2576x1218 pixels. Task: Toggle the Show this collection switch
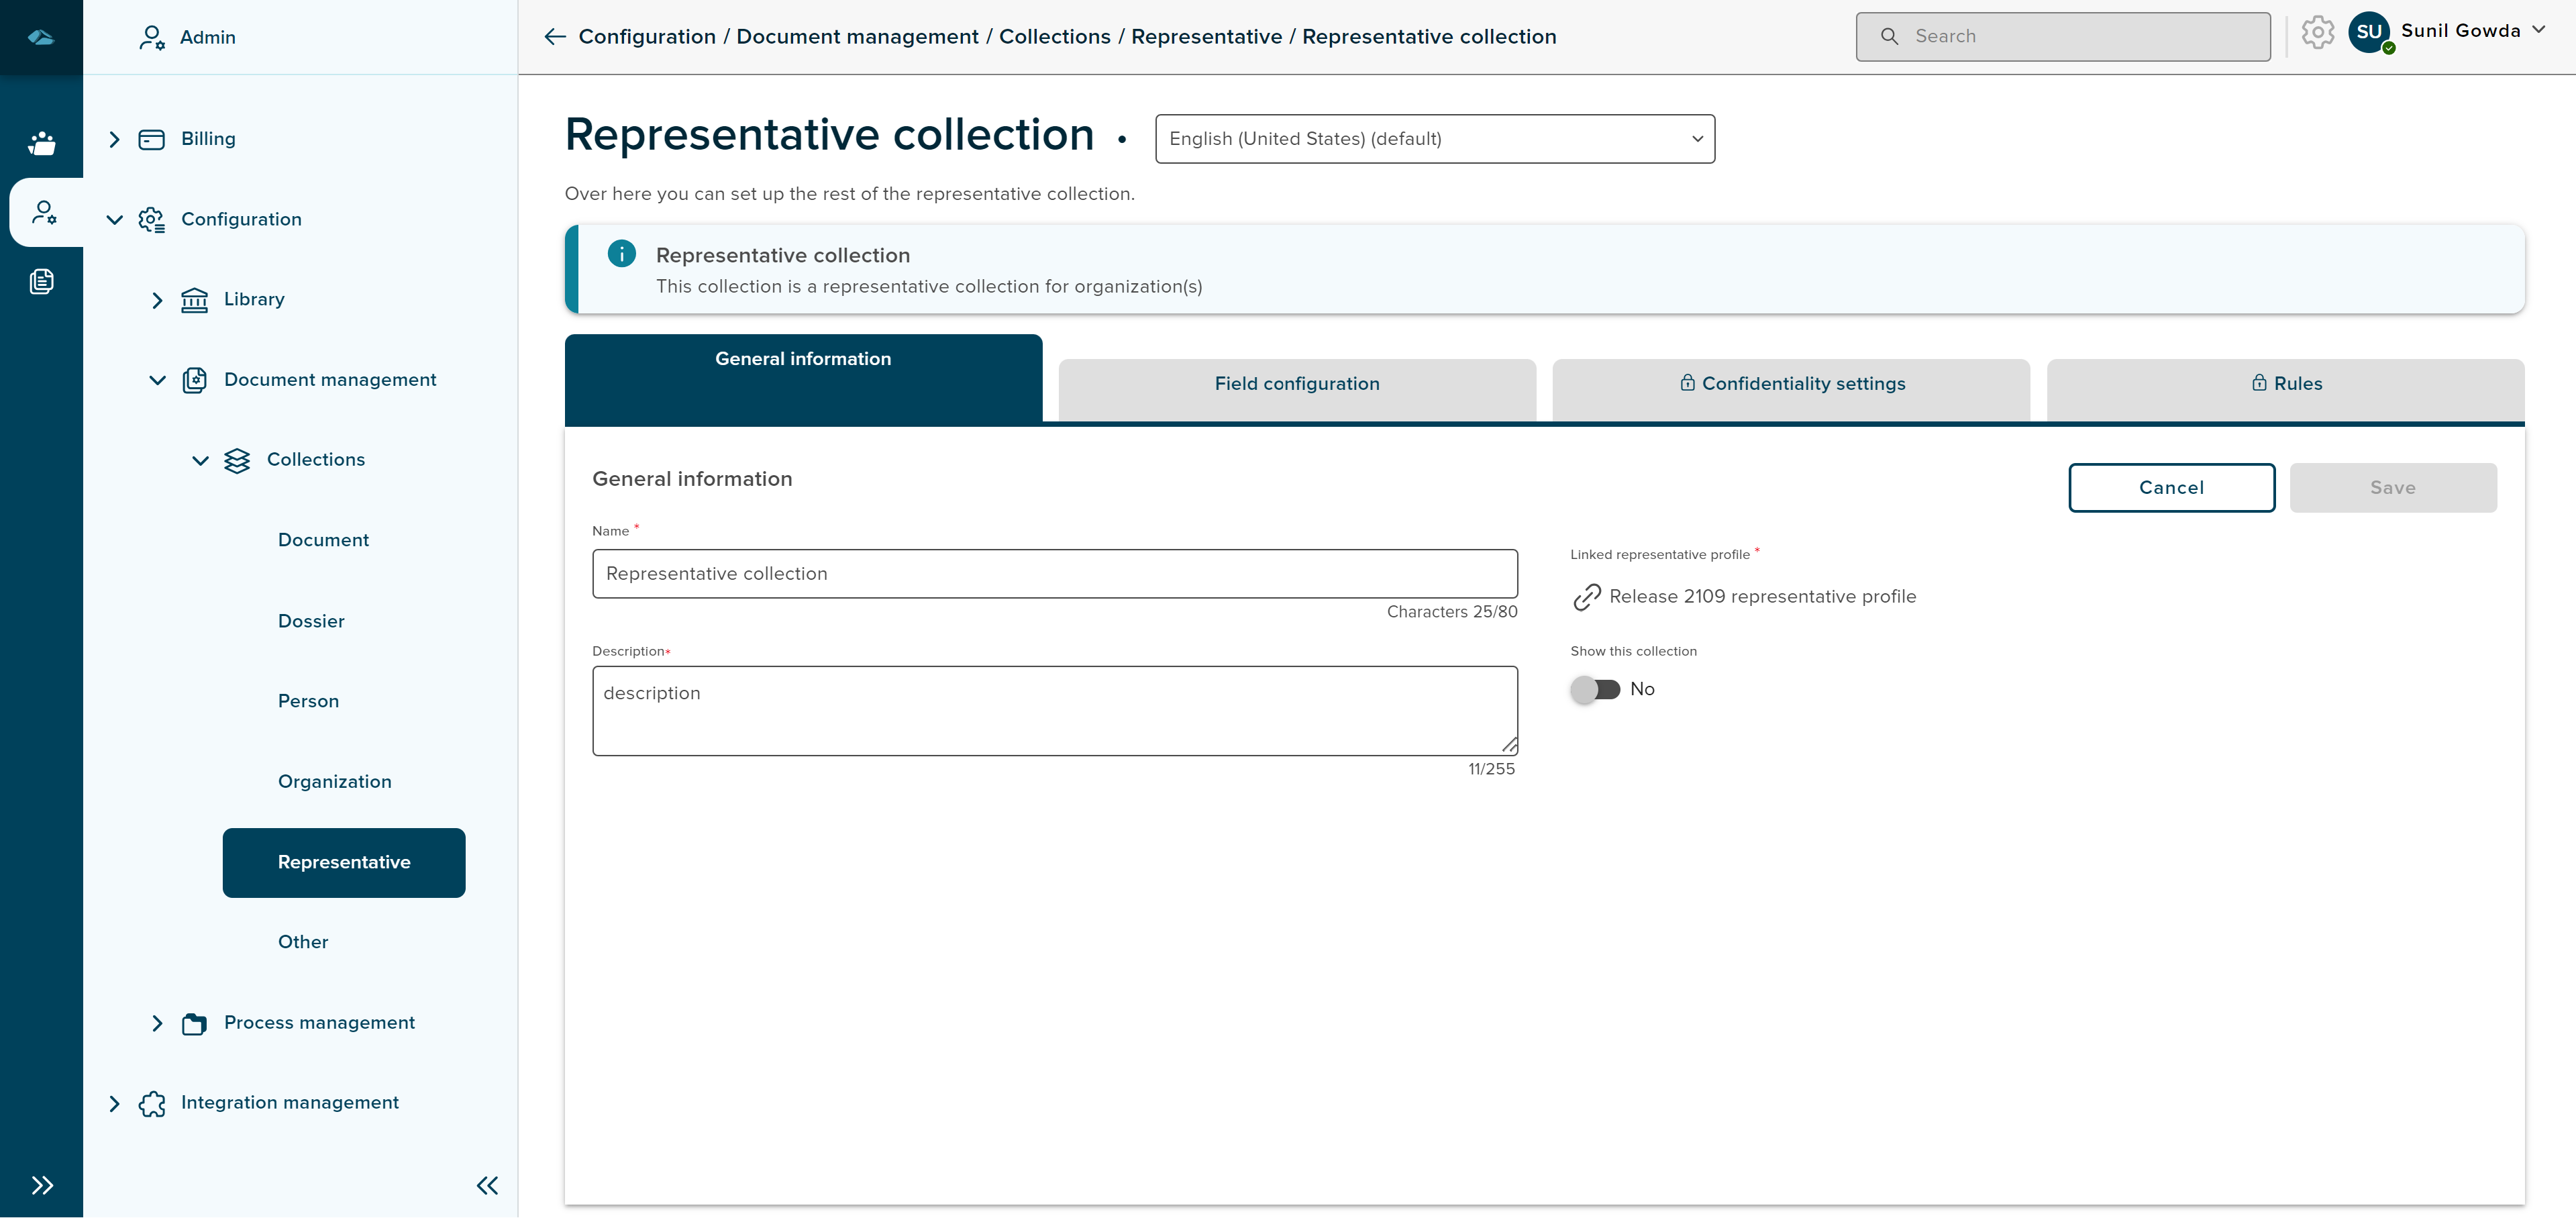[x=1595, y=689]
